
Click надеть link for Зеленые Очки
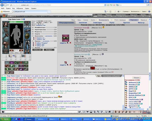(x=63, y=43)
